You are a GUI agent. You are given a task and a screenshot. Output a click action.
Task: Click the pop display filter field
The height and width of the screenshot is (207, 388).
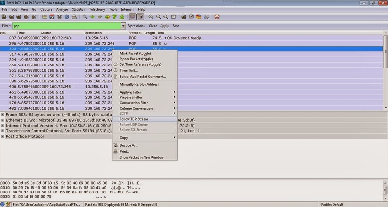click(x=66, y=26)
